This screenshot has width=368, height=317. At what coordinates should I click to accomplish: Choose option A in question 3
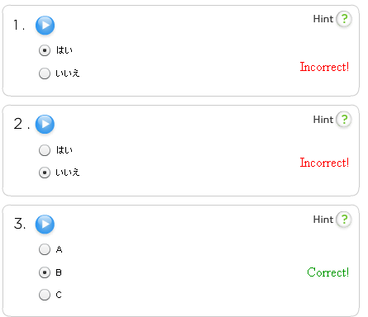45,249
